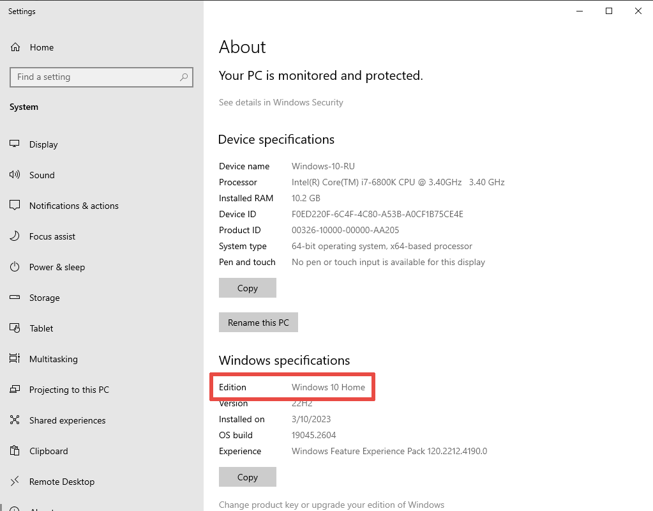Click the Notifications & actions icon

(x=15, y=205)
